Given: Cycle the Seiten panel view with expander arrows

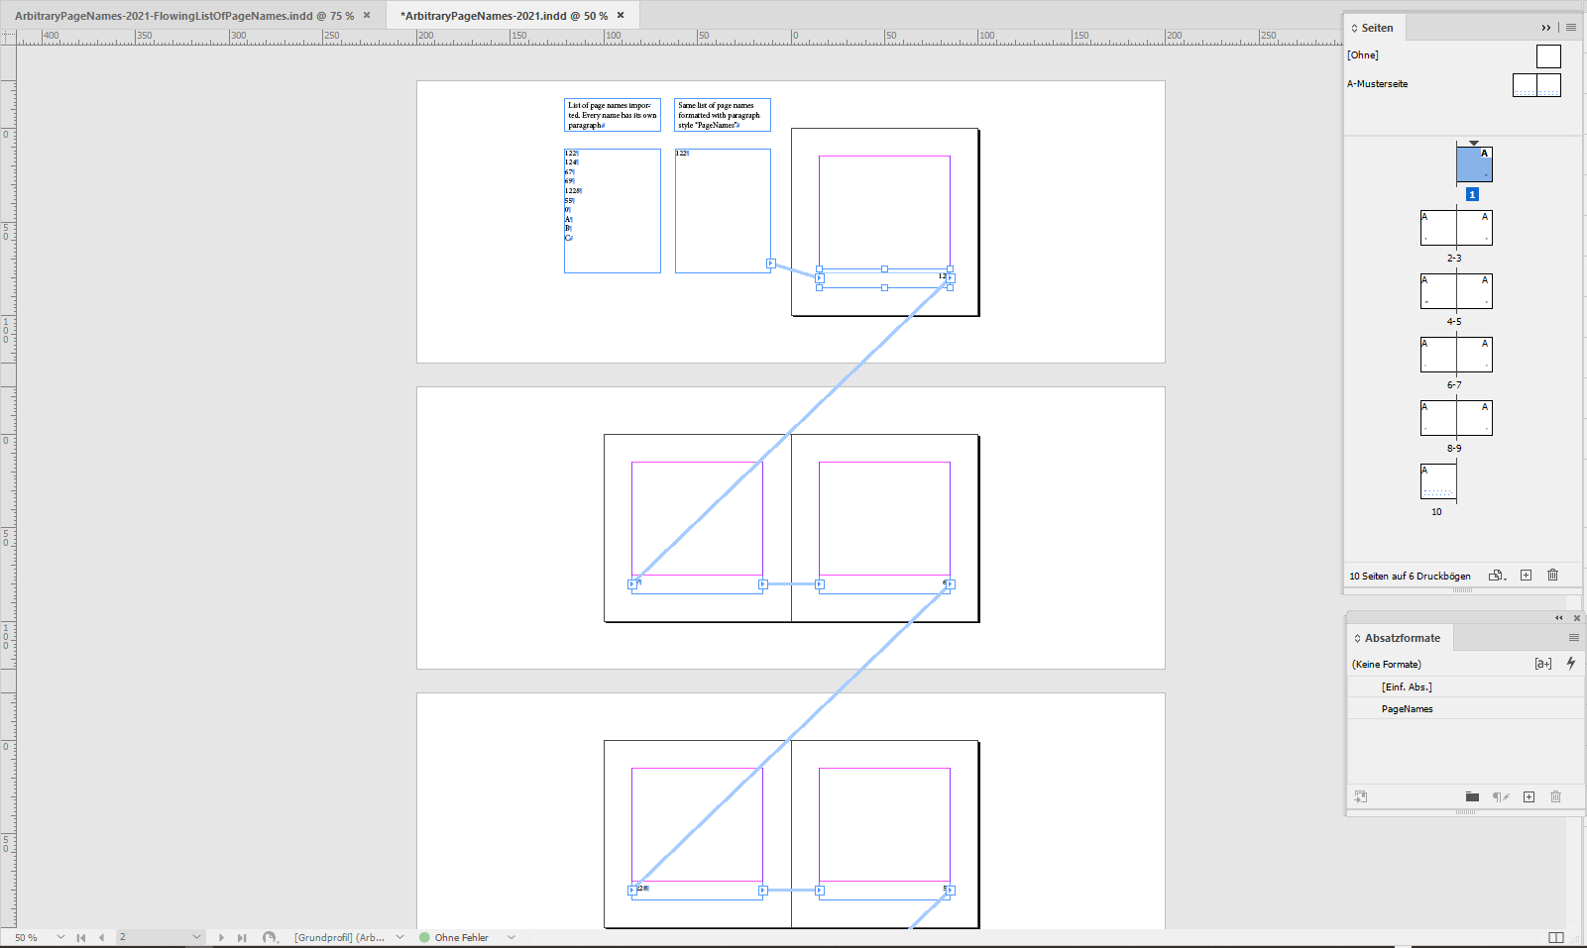Looking at the screenshot, I should [1355, 28].
